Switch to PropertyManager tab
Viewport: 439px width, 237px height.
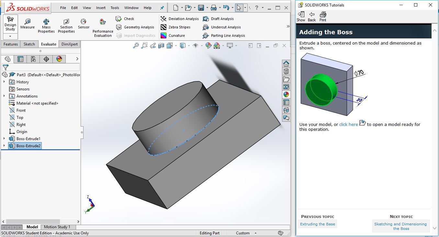click(20, 59)
